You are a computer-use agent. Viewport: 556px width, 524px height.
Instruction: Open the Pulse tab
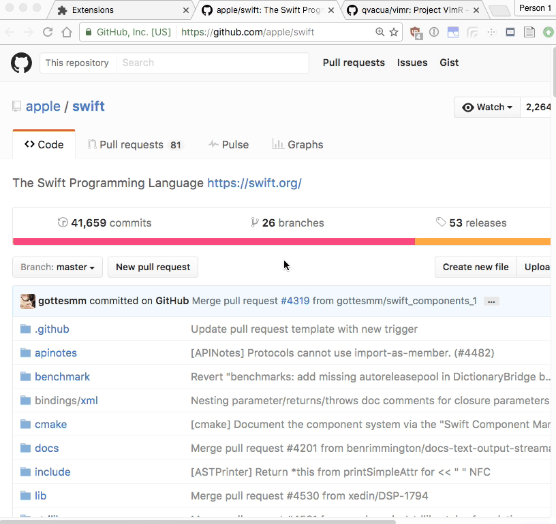(229, 144)
